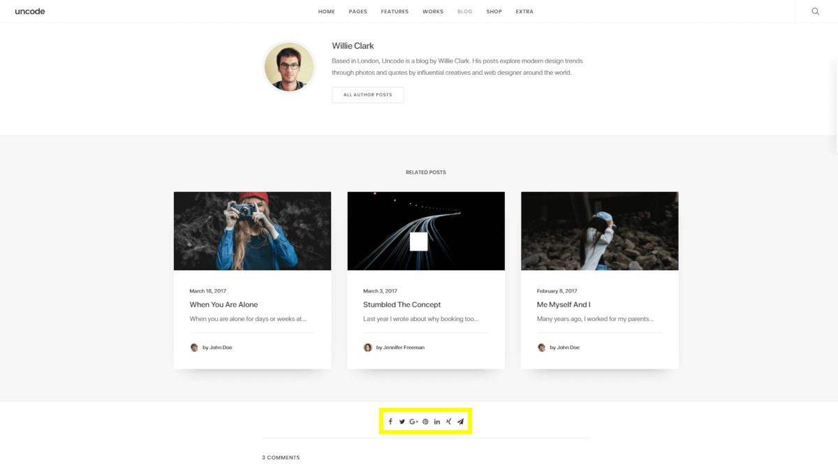838x472 pixels.
Task: Click the by Jennifer Freeman author link
Action: (x=400, y=347)
